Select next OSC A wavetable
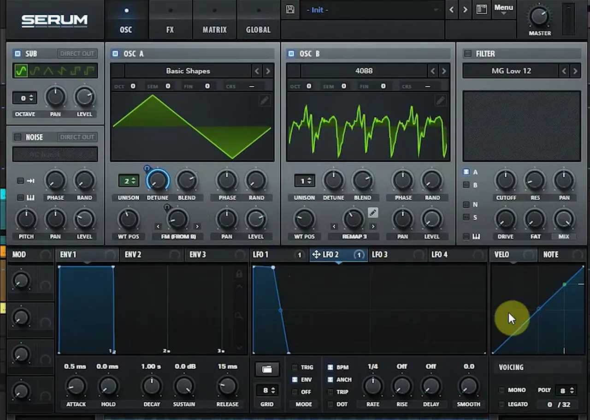Screen dimensions: 590x420 click(x=268, y=71)
